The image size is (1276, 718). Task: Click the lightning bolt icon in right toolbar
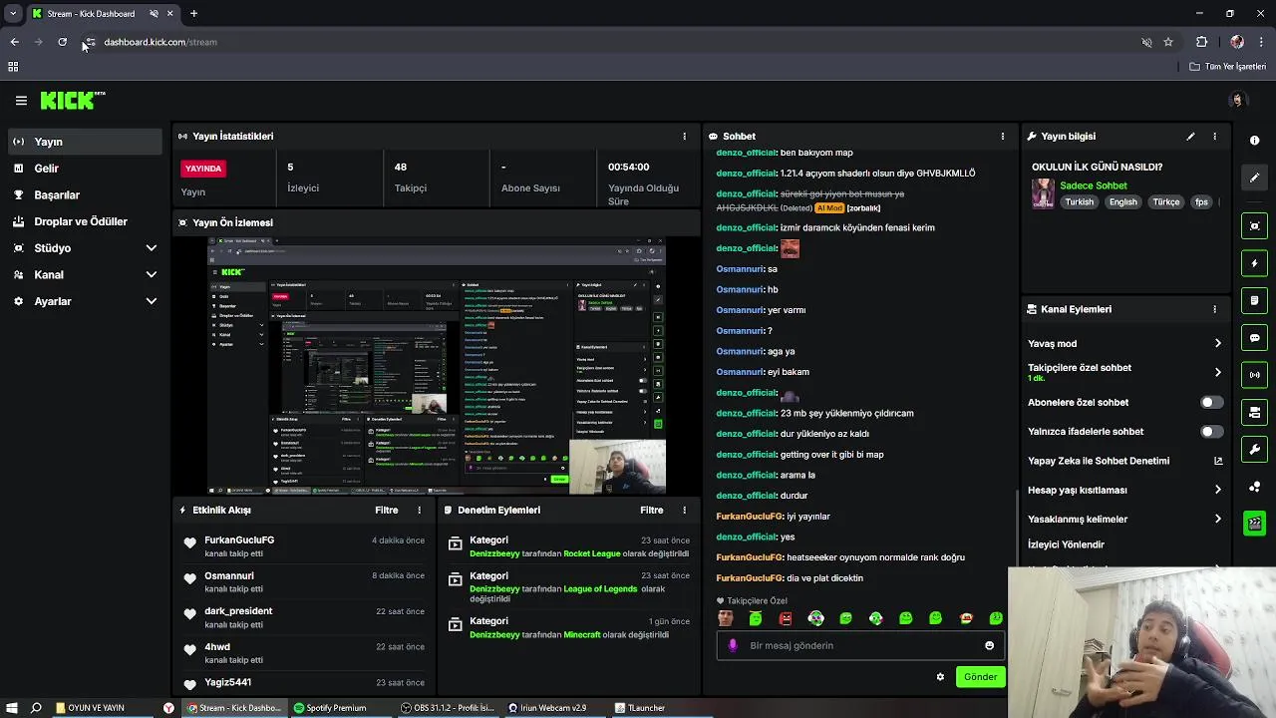point(1255,263)
